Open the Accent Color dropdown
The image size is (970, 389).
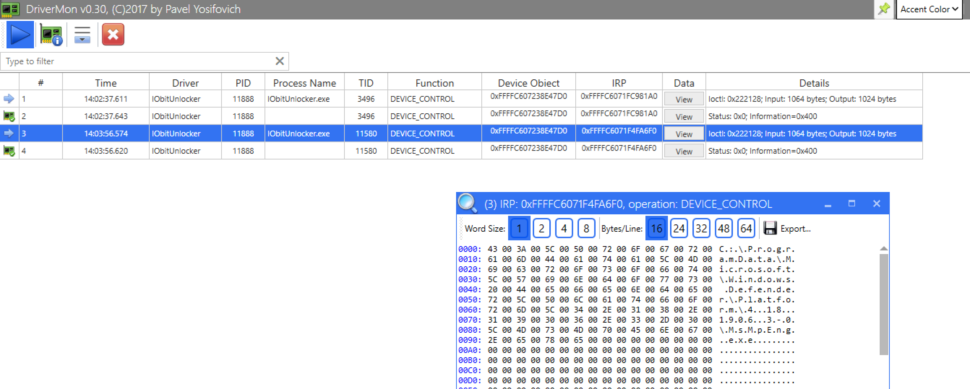[x=929, y=9]
